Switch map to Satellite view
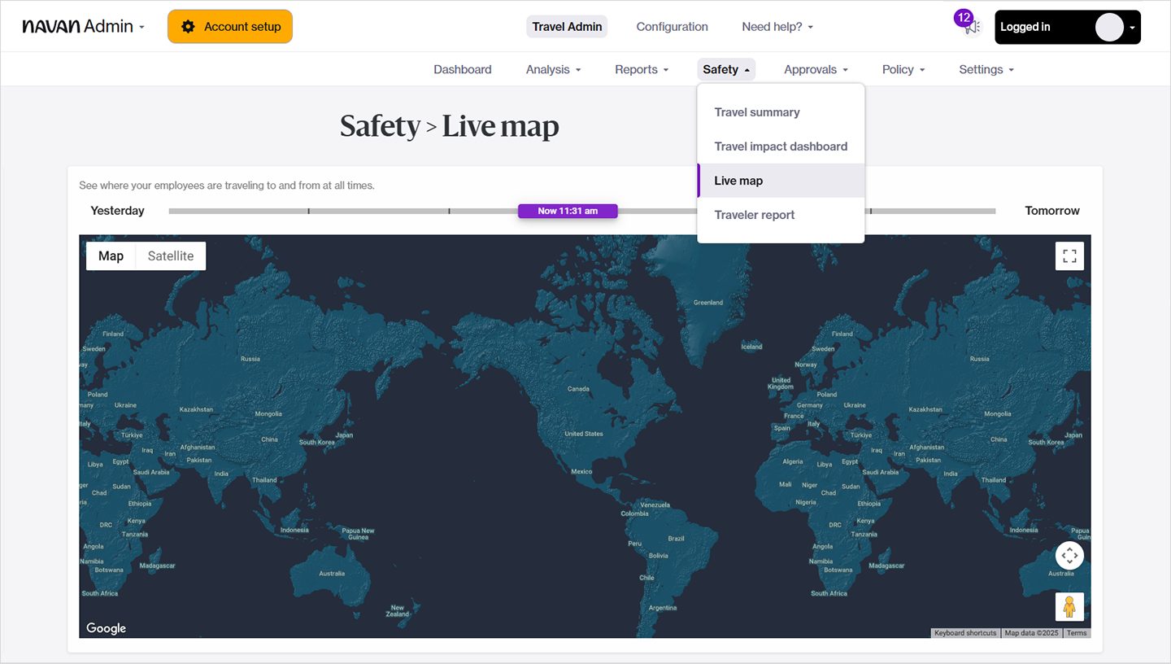 (171, 256)
